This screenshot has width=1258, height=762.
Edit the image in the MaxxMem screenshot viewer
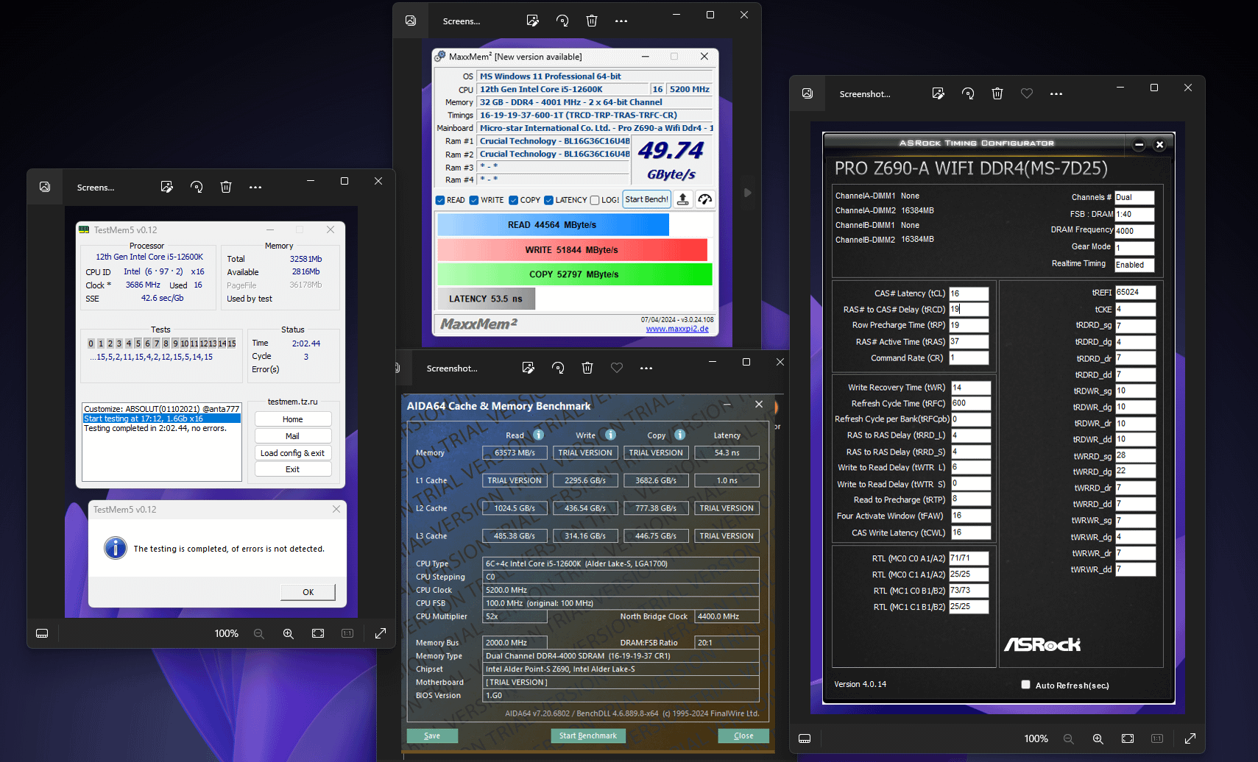[533, 21]
